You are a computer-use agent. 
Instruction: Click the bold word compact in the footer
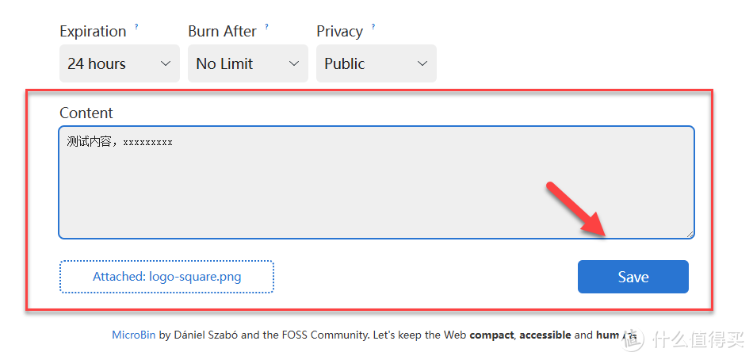coord(491,335)
